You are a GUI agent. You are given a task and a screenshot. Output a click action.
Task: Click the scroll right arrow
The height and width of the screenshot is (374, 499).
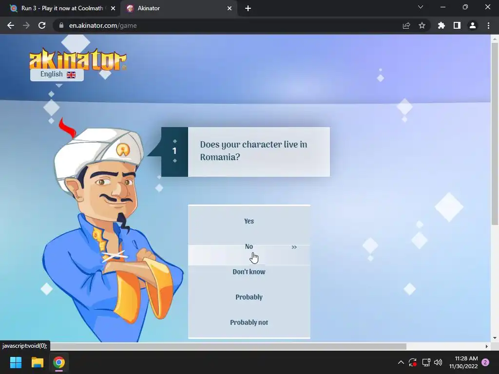tap(487, 346)
